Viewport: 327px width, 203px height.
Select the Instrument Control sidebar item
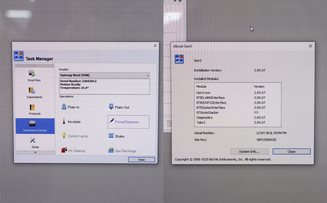pos(35,126)
